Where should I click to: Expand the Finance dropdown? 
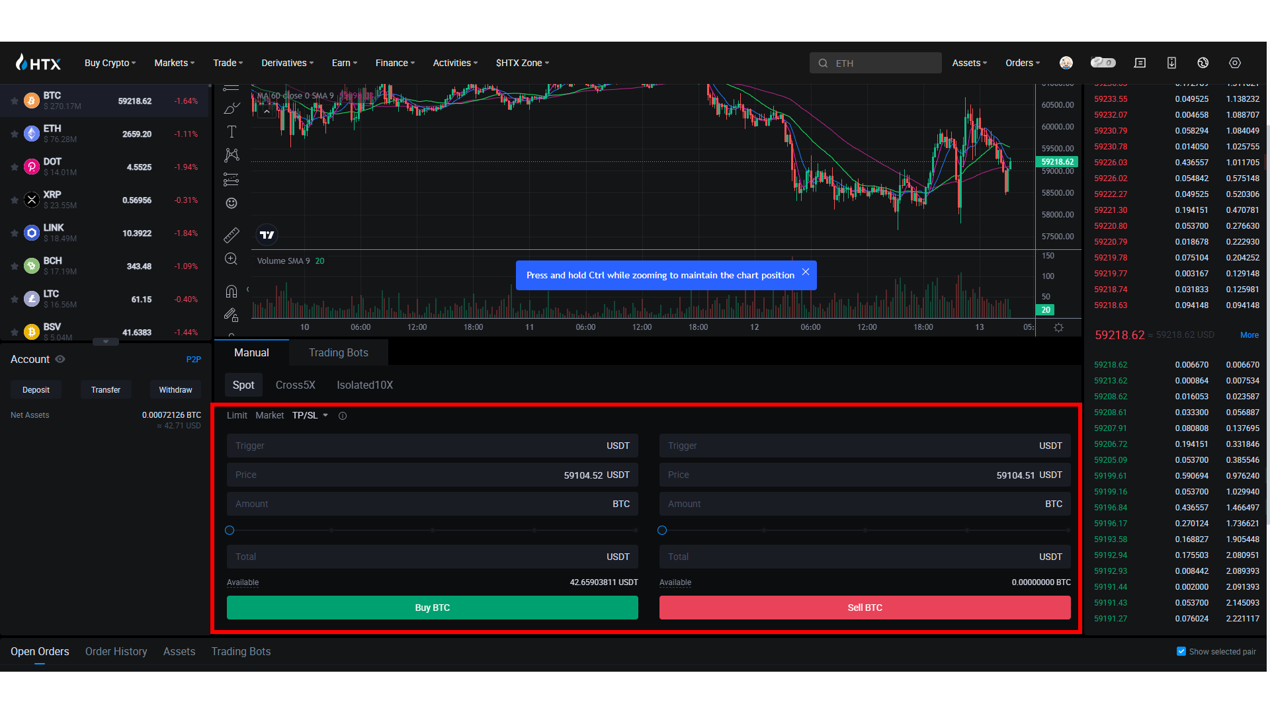[396, 63]
